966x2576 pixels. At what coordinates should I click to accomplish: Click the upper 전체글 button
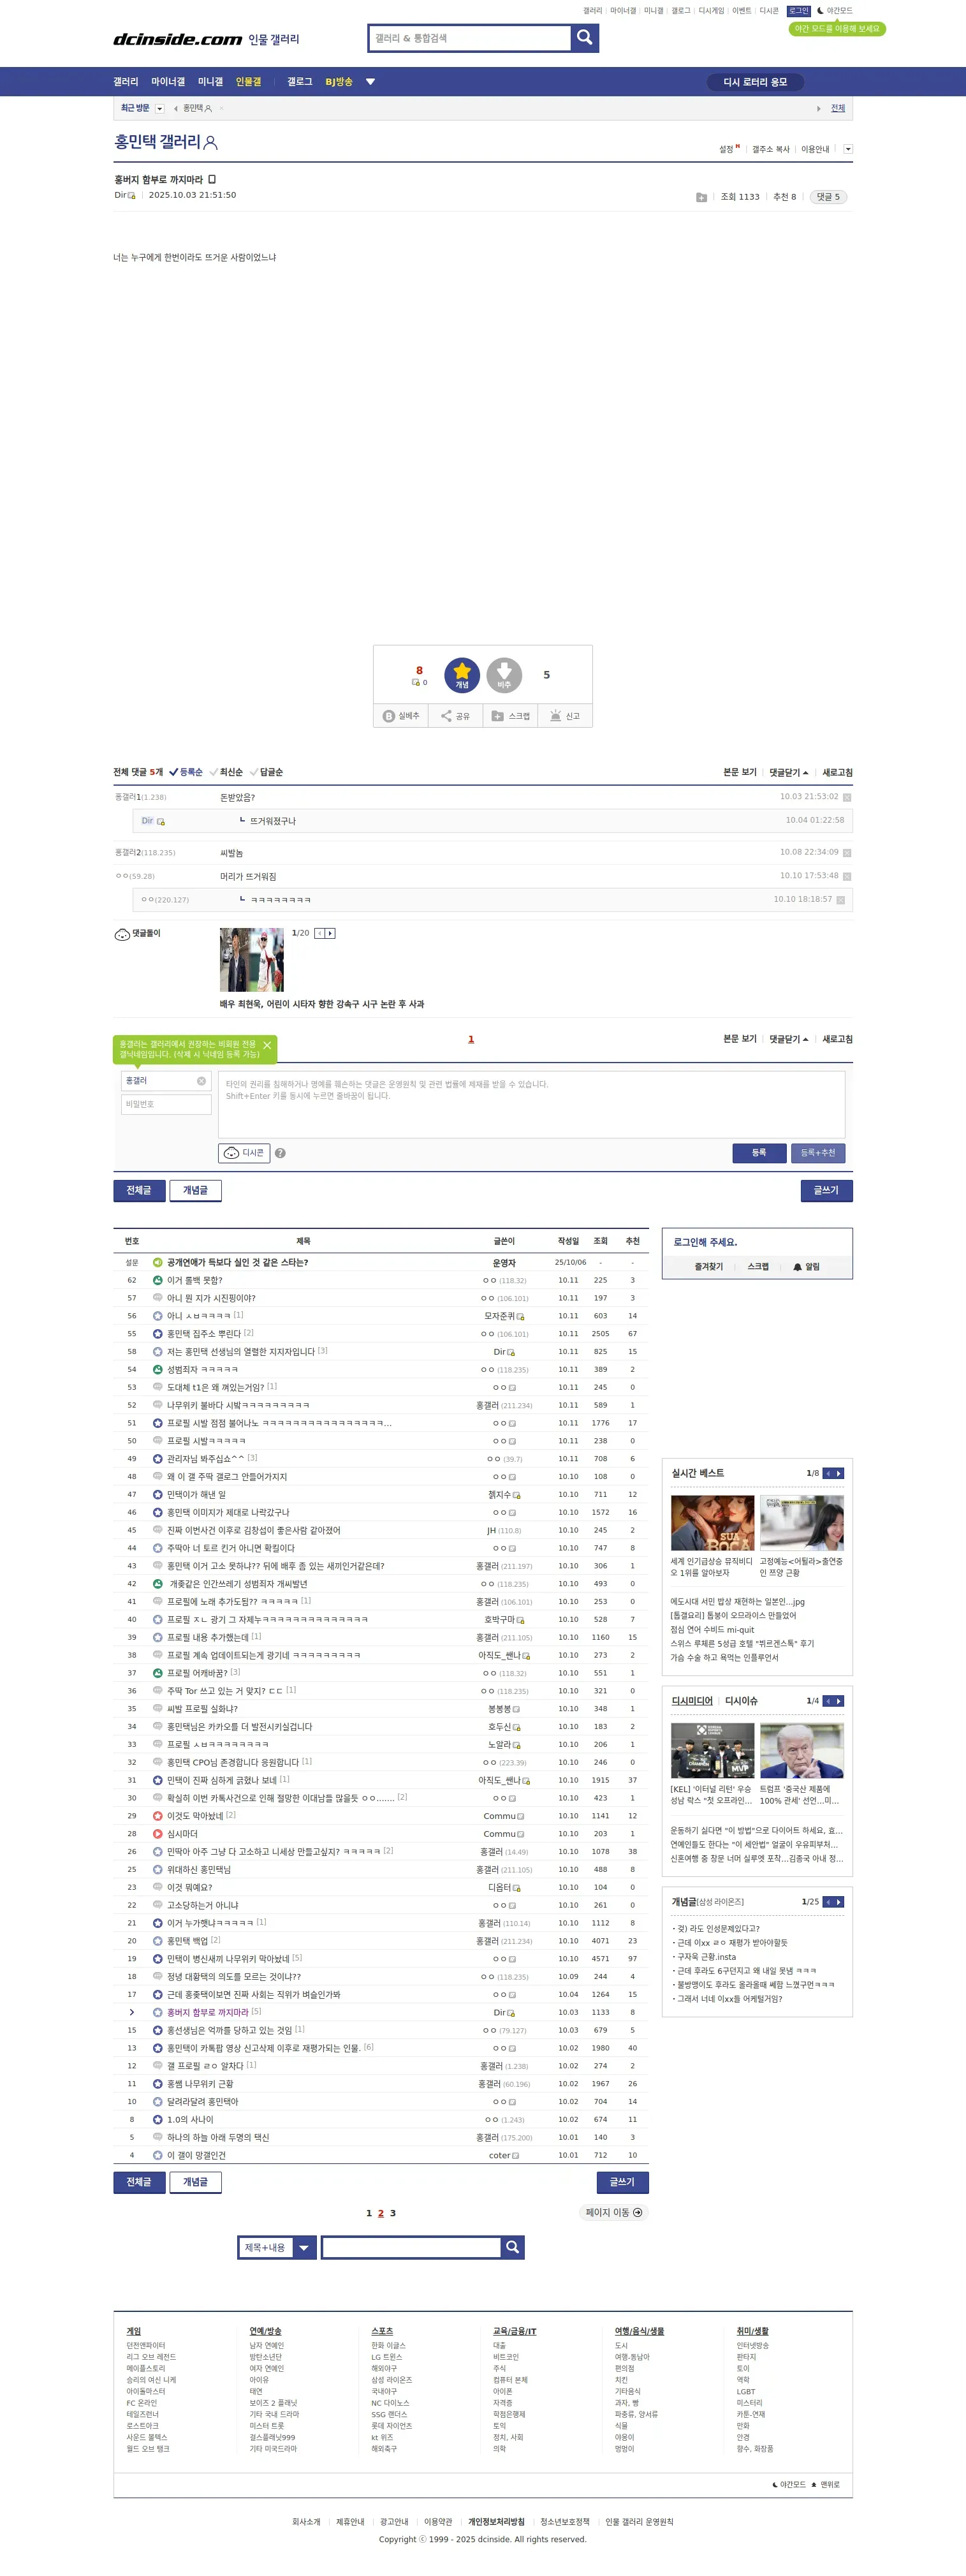coord(139,1190)
